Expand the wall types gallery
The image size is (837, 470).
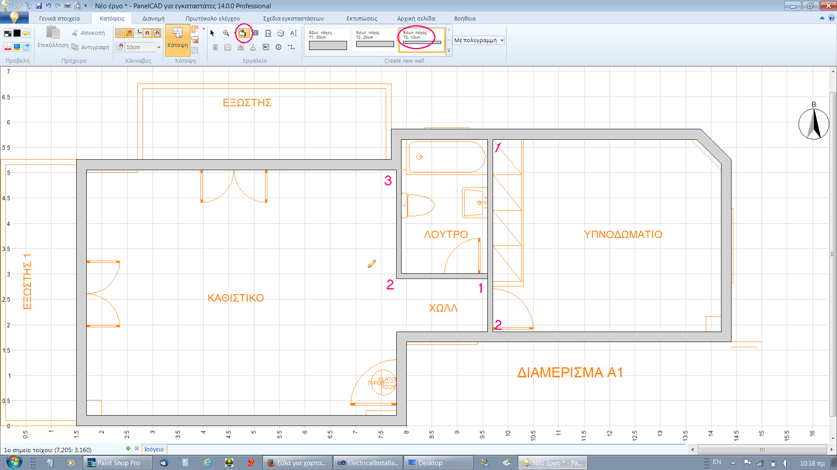449,51
